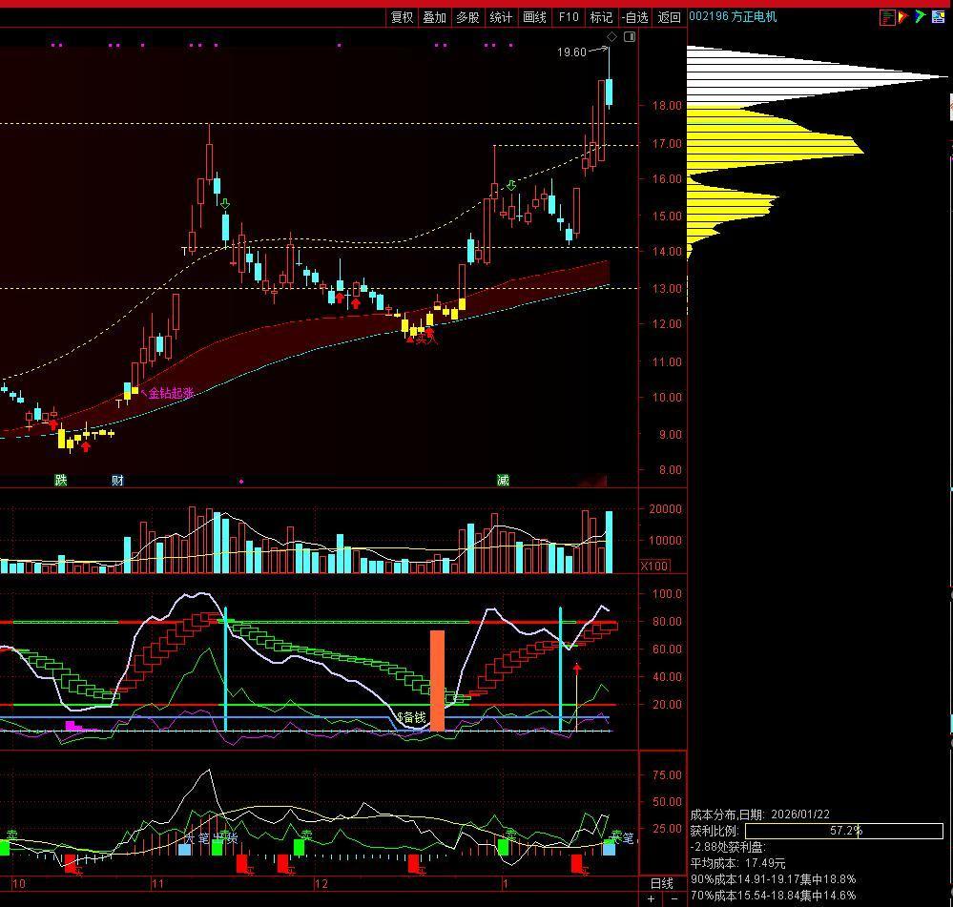This screenshot has width=953, height=907.
Task: Click the 20000 volume axis label
Action: (x=665, y=509)
